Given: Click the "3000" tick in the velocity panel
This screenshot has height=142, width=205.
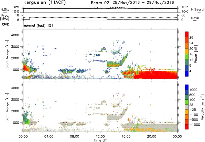Looking at the screenshot, I should tap(15, 99).
